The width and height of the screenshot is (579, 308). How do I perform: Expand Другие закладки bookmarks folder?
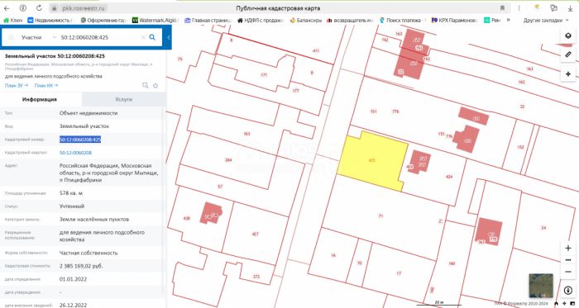(x=546, y=21)
